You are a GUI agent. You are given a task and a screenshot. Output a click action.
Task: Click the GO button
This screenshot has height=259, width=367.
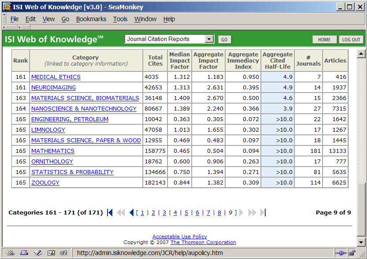(x=224, y=40)
